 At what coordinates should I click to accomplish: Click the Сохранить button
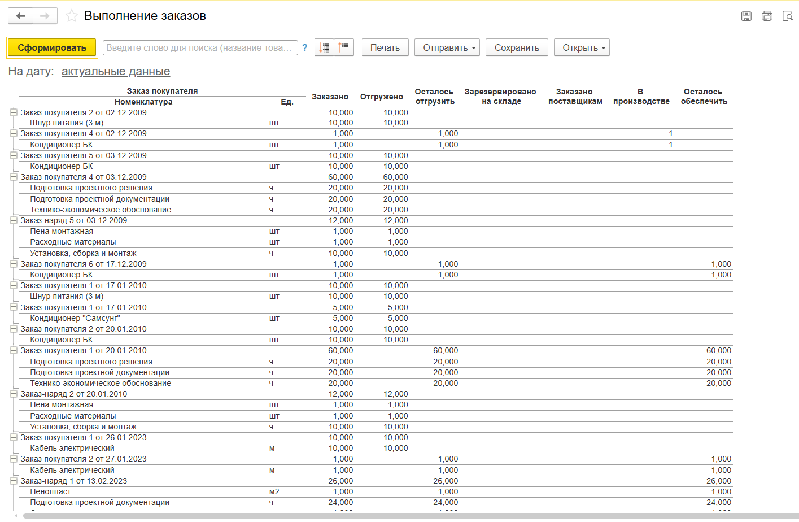517,47
